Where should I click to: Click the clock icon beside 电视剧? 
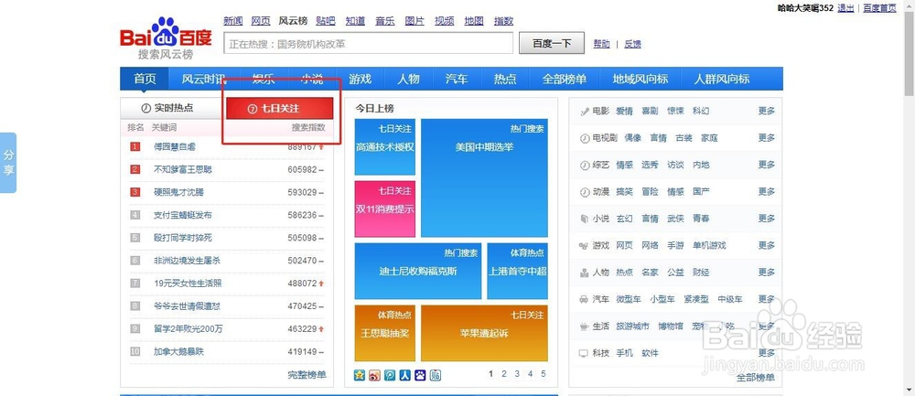(584, 138)
